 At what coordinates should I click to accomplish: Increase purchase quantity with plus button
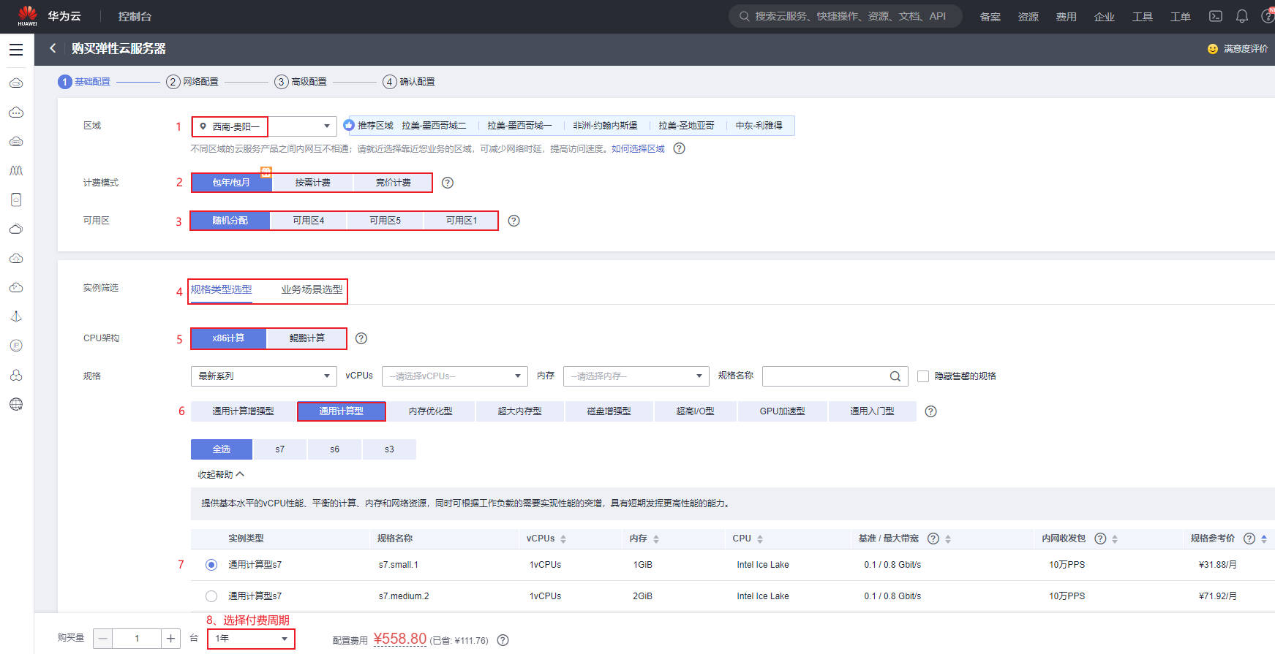tap(170, 639)
